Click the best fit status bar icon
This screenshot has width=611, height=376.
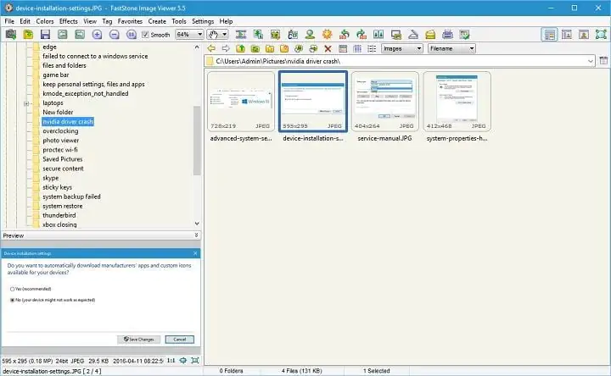182,361
